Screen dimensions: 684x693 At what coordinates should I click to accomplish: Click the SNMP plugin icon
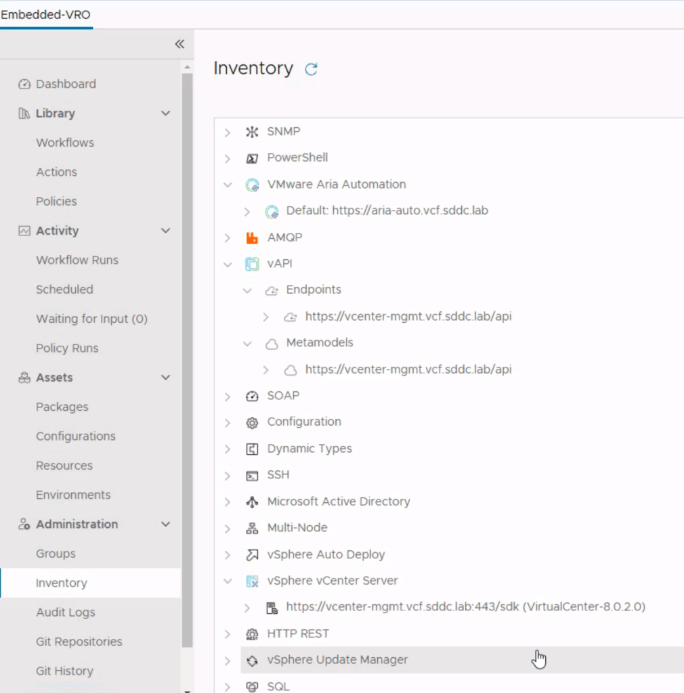(x=252, y=132)
